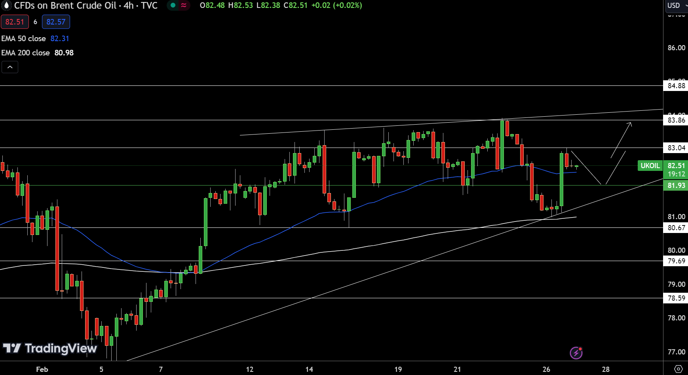The image size is (688, 375).
Task: Click the red approximate-equals data indicator icon
Action: tap(184, 6)
